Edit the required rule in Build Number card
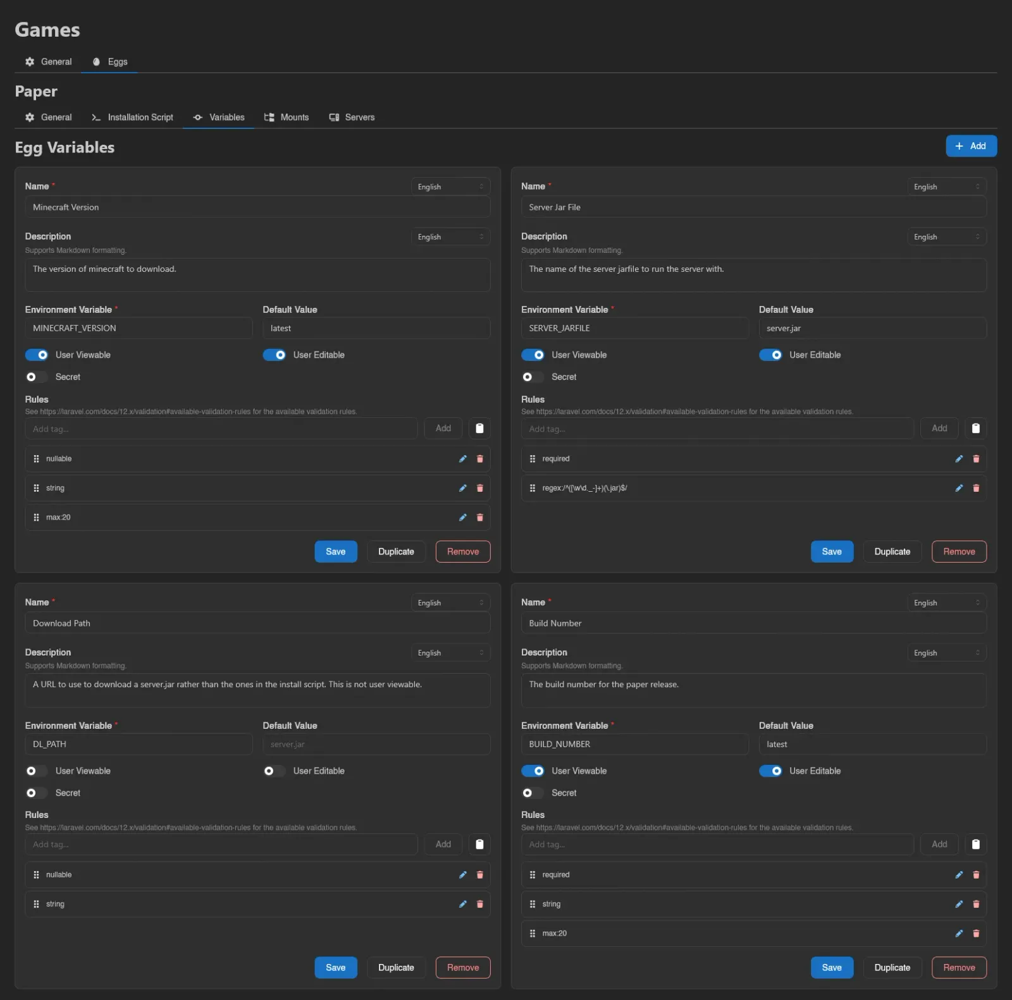This screenshot has width=1012, height=1000. click(959, 875)
